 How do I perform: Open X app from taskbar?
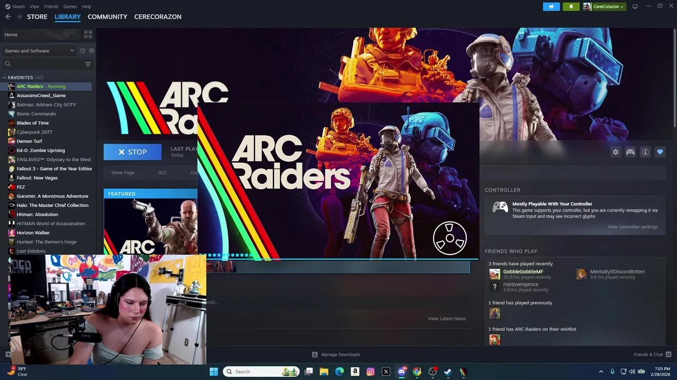pos(386,372)
